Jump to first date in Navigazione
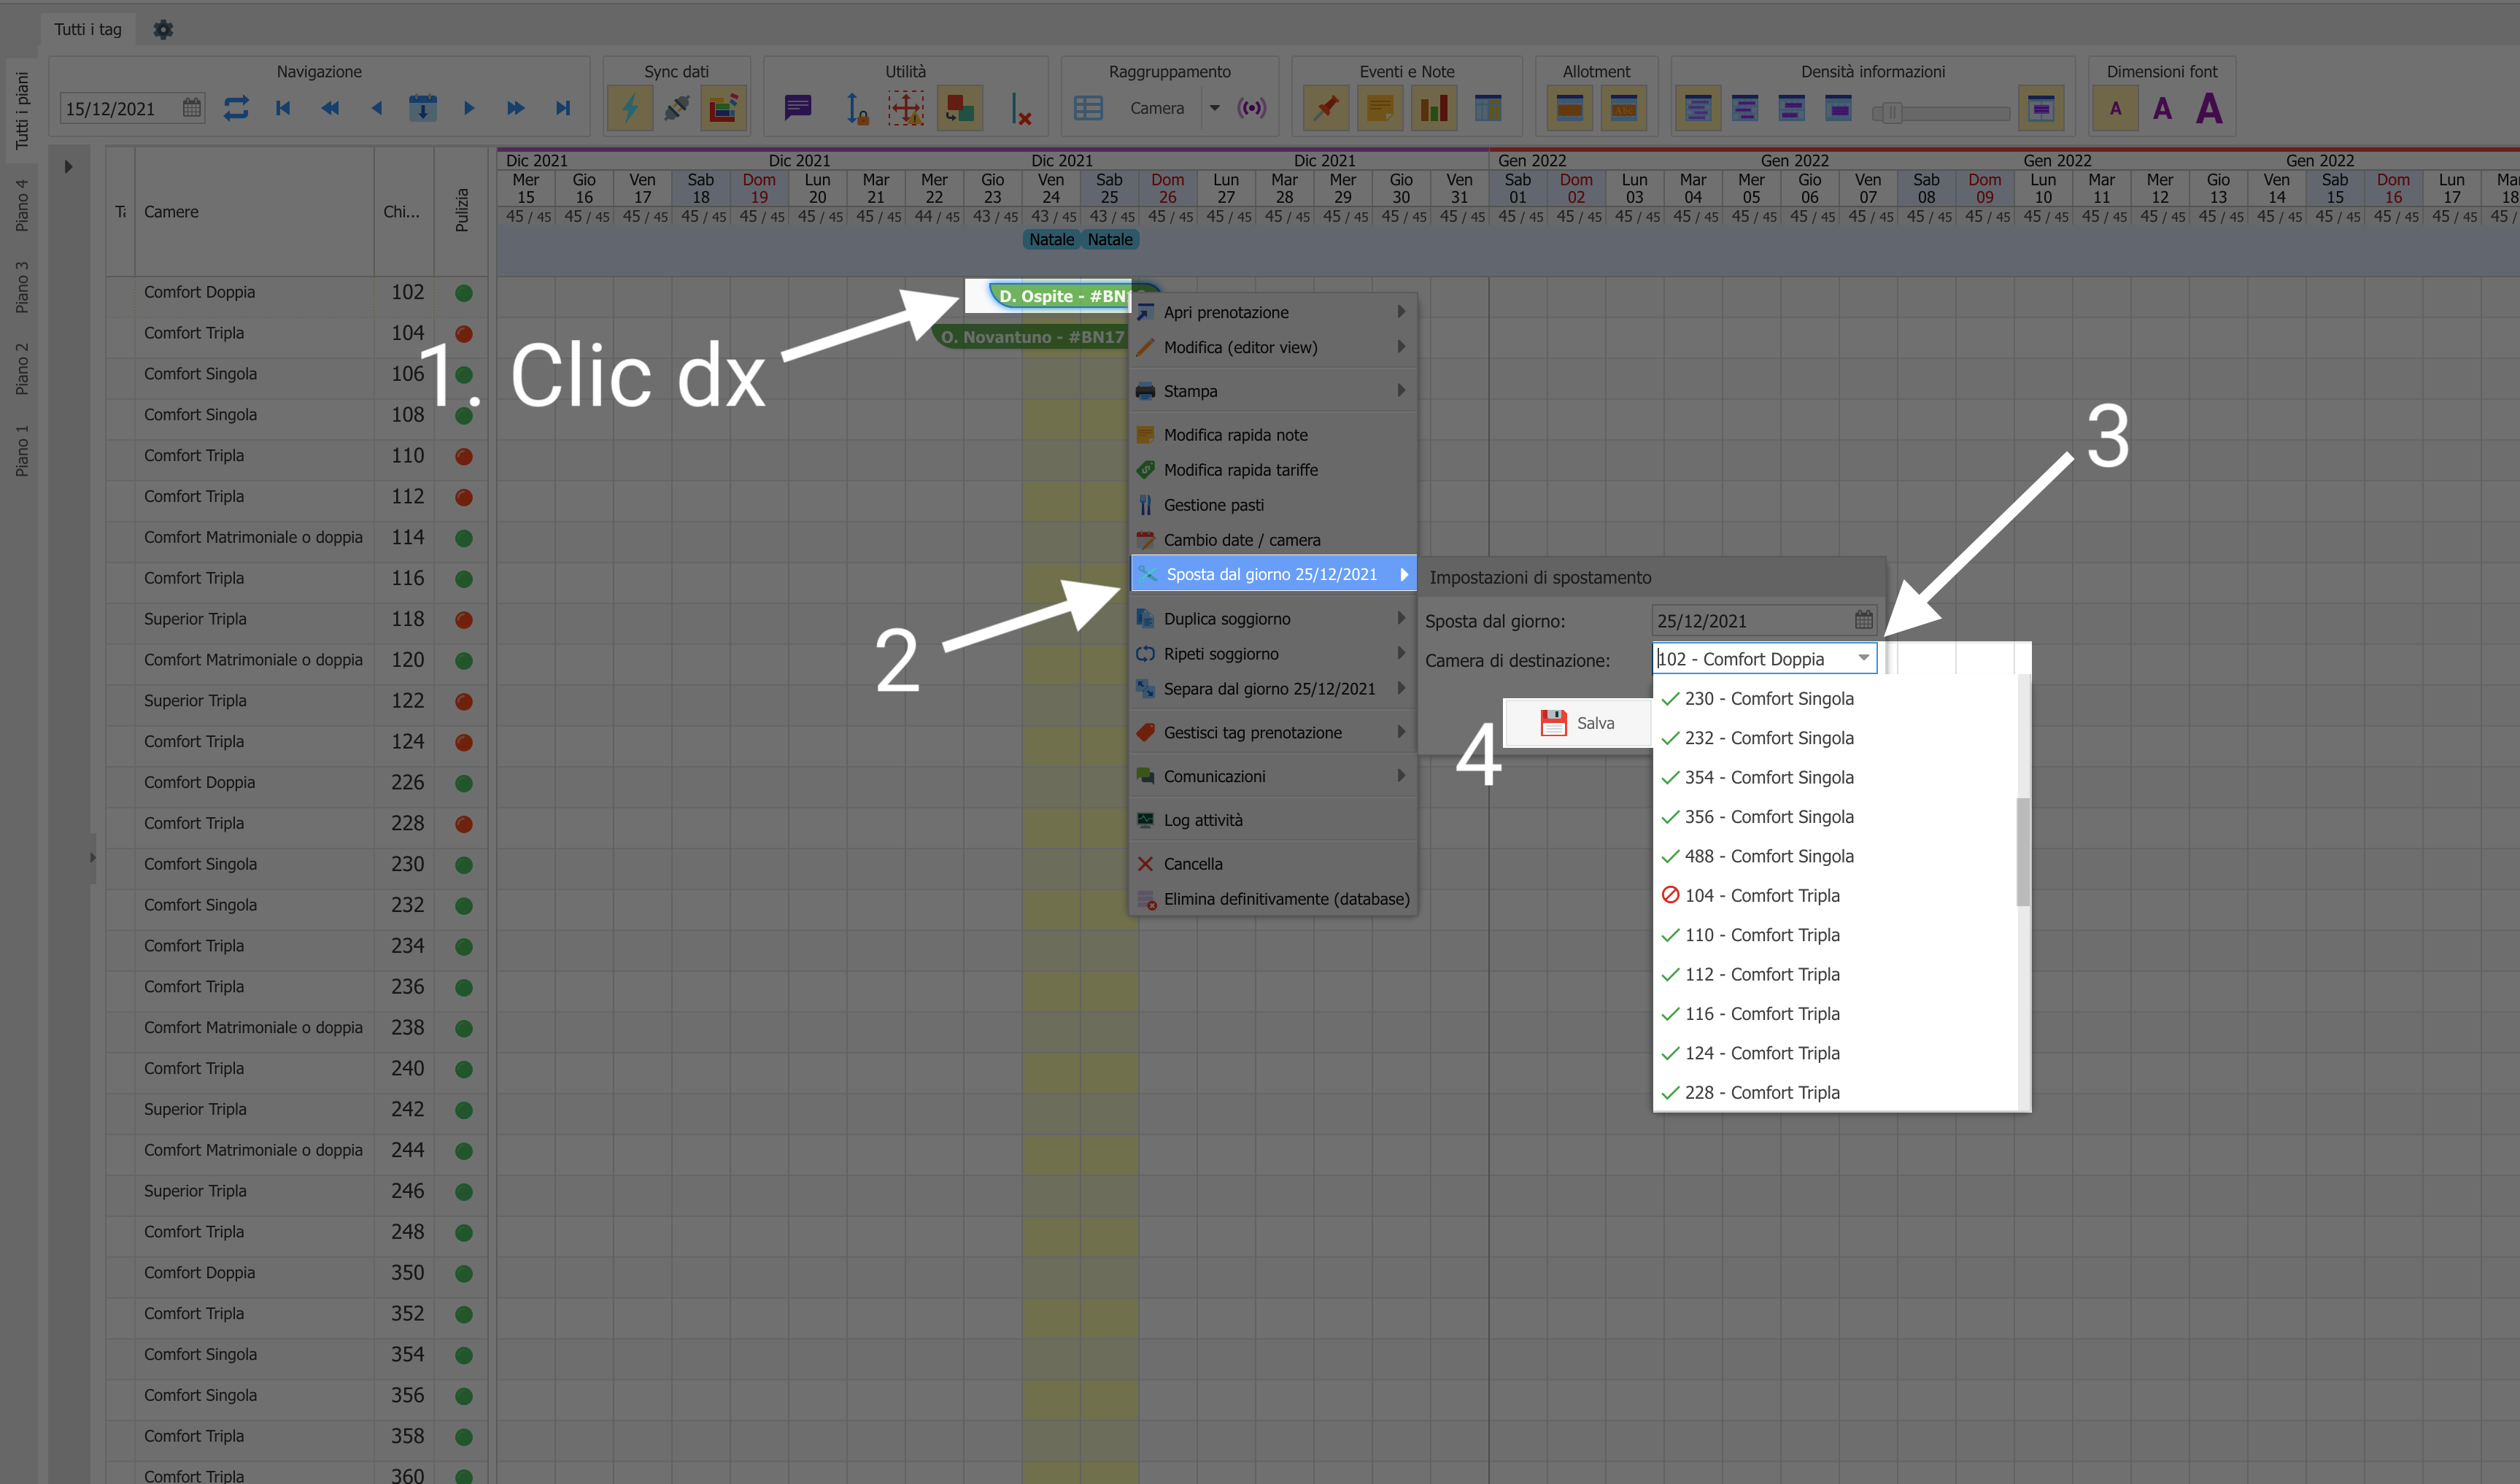 coord(283,108)
